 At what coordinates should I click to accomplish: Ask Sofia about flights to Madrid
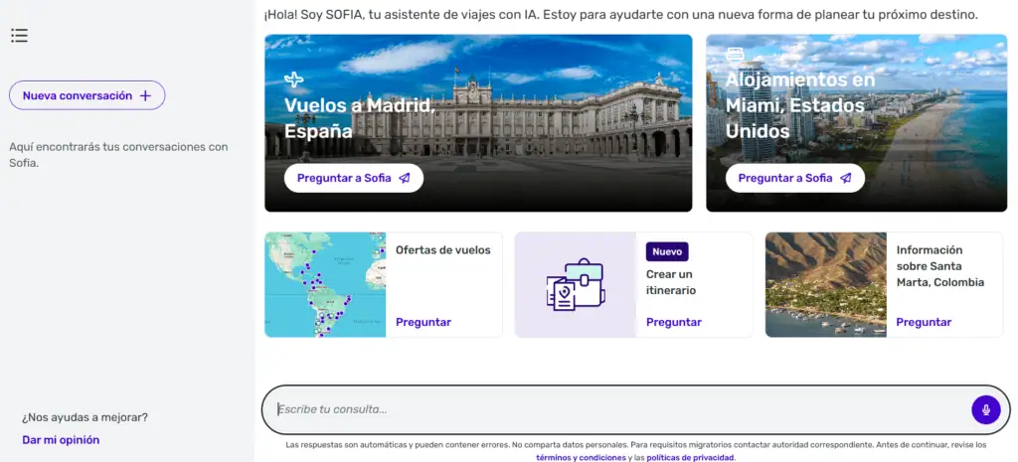tap(354, 178)
